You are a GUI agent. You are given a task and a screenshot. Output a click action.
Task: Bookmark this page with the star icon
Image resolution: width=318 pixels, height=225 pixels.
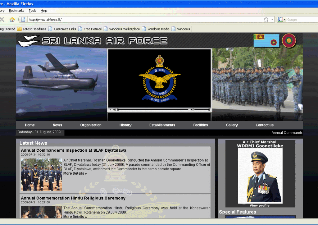[266, 20]
